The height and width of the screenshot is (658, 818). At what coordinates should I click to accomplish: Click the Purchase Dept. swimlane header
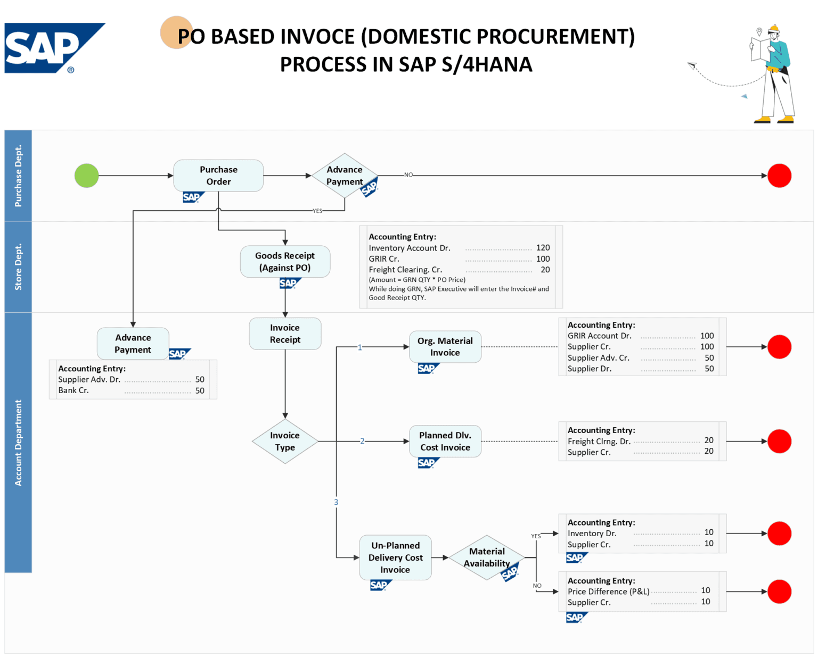point(18,176)
